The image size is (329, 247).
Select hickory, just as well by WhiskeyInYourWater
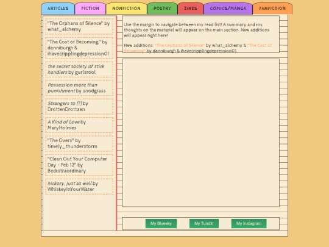click(x=79, y=186)
